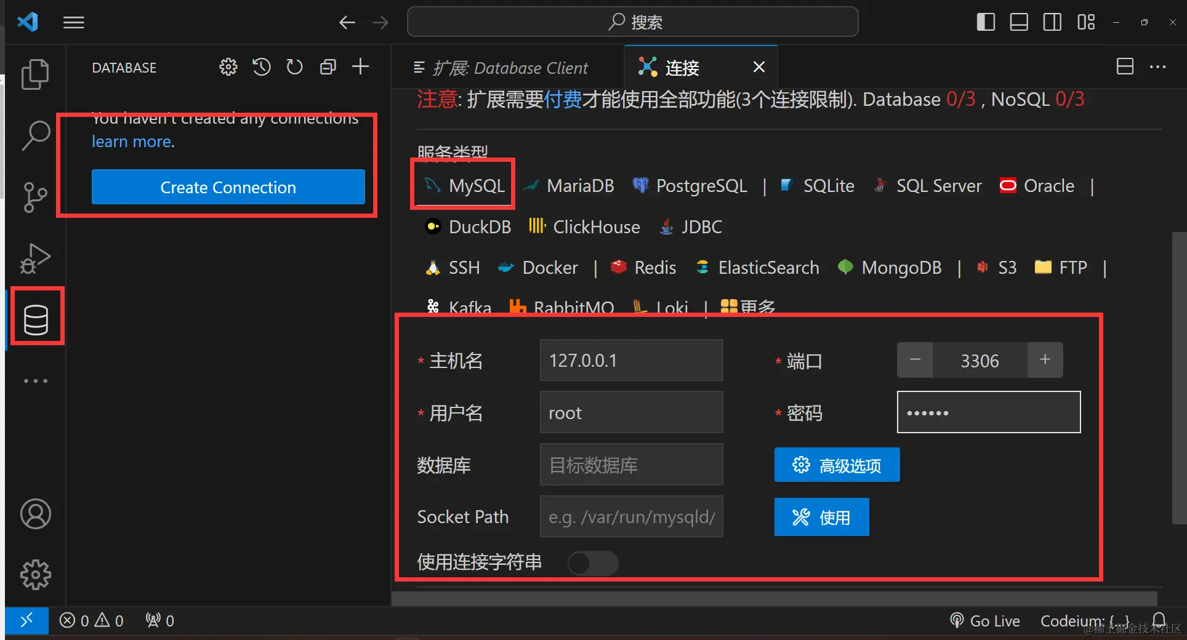Click Go Live in status bar
The height and width of the screenshot is (640, 1187).
[x=984, y=621]
